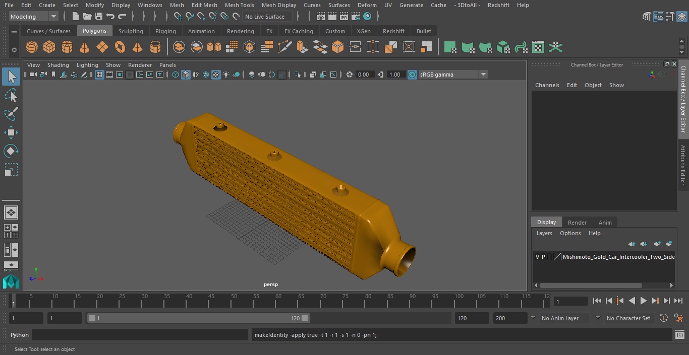689x355 pixels.
Task: Click the playback range slider bar
Action: (x=199, y=318)
